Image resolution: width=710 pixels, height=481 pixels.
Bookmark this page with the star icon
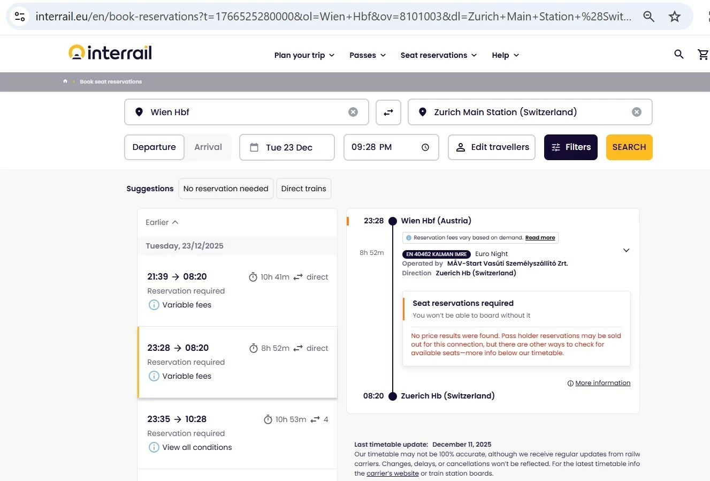point(675,17)
